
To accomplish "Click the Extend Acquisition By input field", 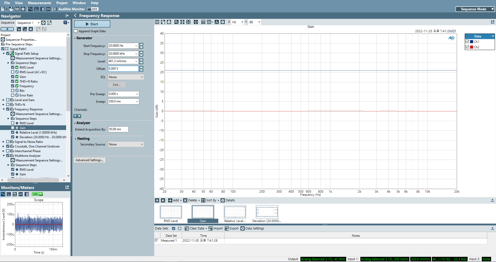I will click(x=118, y=129).
